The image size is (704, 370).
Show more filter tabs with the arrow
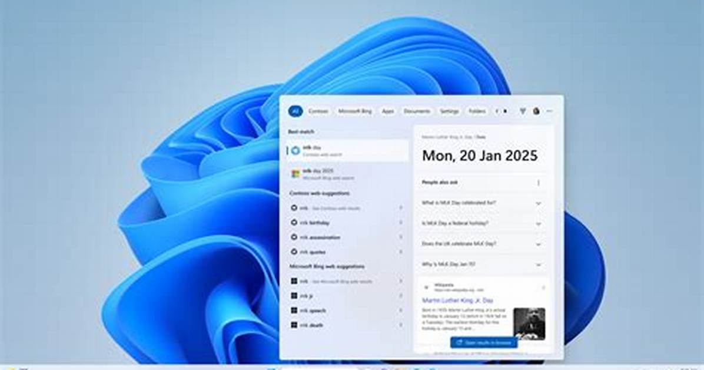[506, 111]
